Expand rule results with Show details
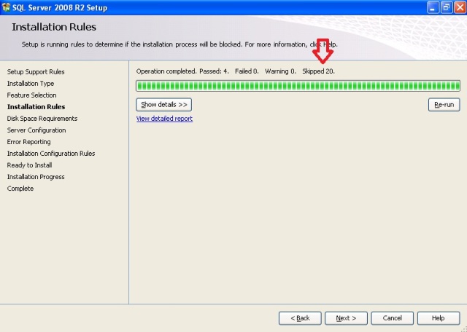Screen dimensions: 467x332 pos(164,105)
